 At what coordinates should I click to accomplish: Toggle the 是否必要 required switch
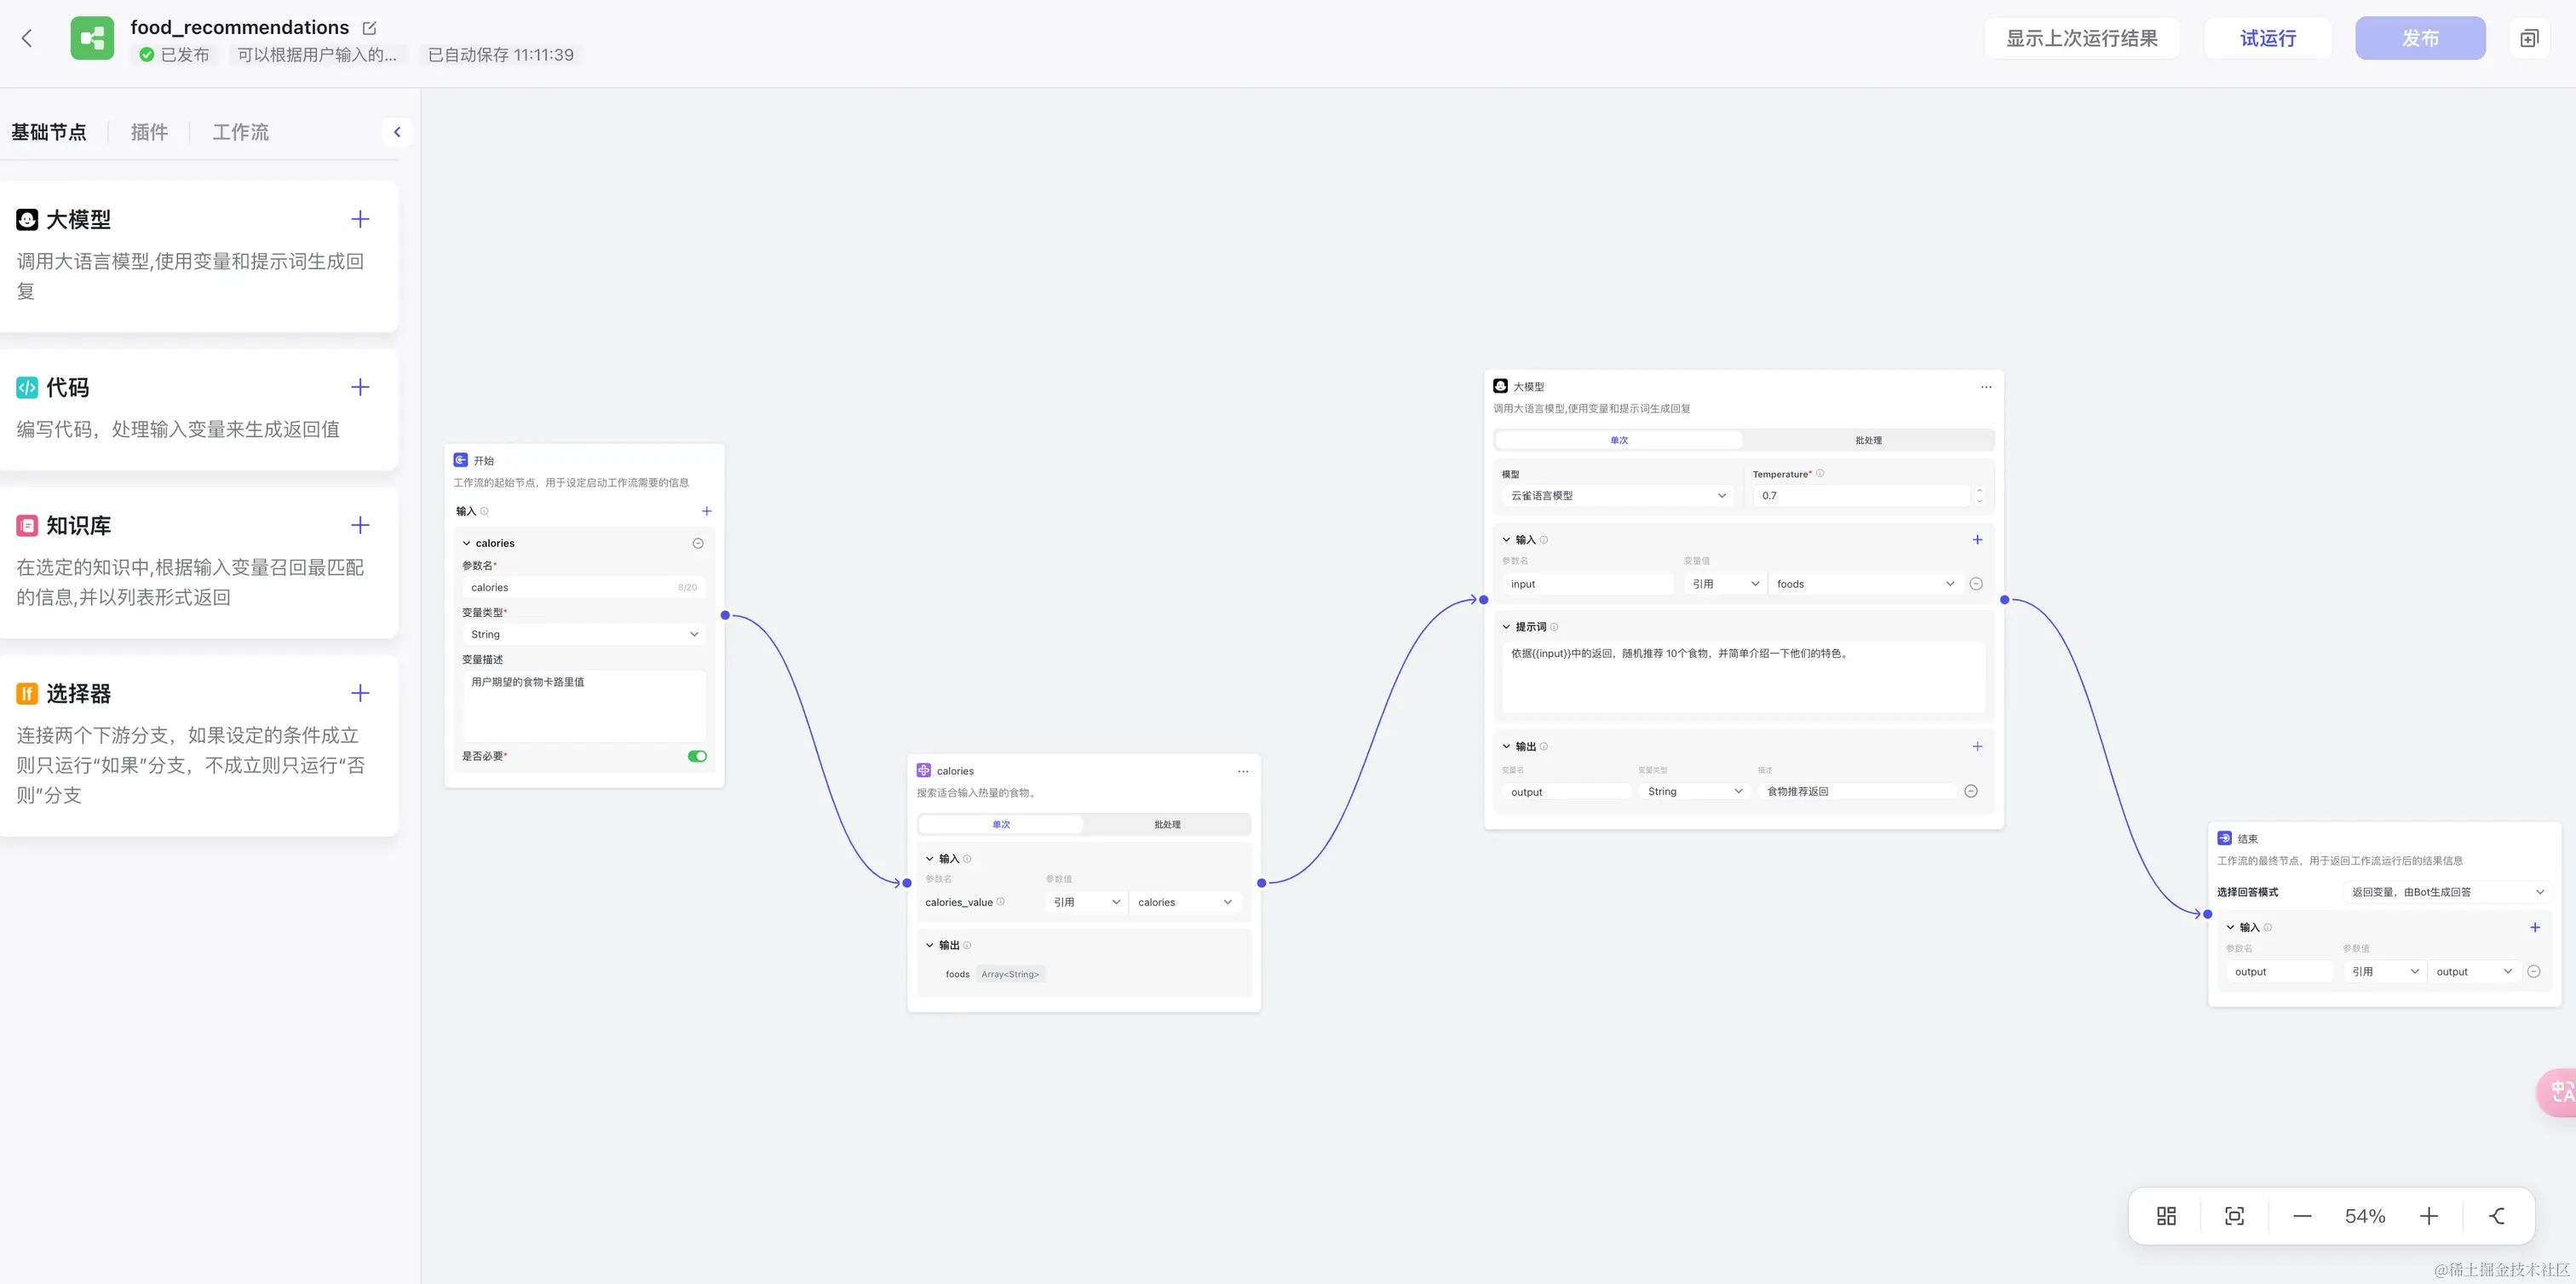point(697,756)
